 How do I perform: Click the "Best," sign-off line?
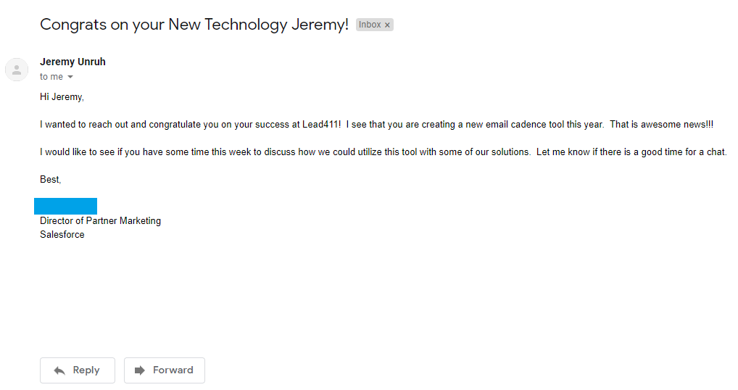point(51,179)
